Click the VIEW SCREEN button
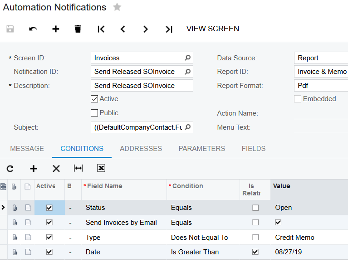This screenshot has width=348, height=267. 213,29
